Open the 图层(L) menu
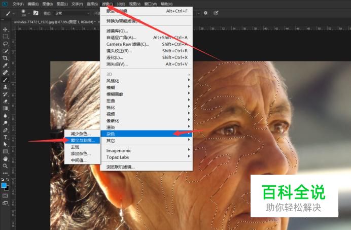351x230 pixels. (62, 4)
